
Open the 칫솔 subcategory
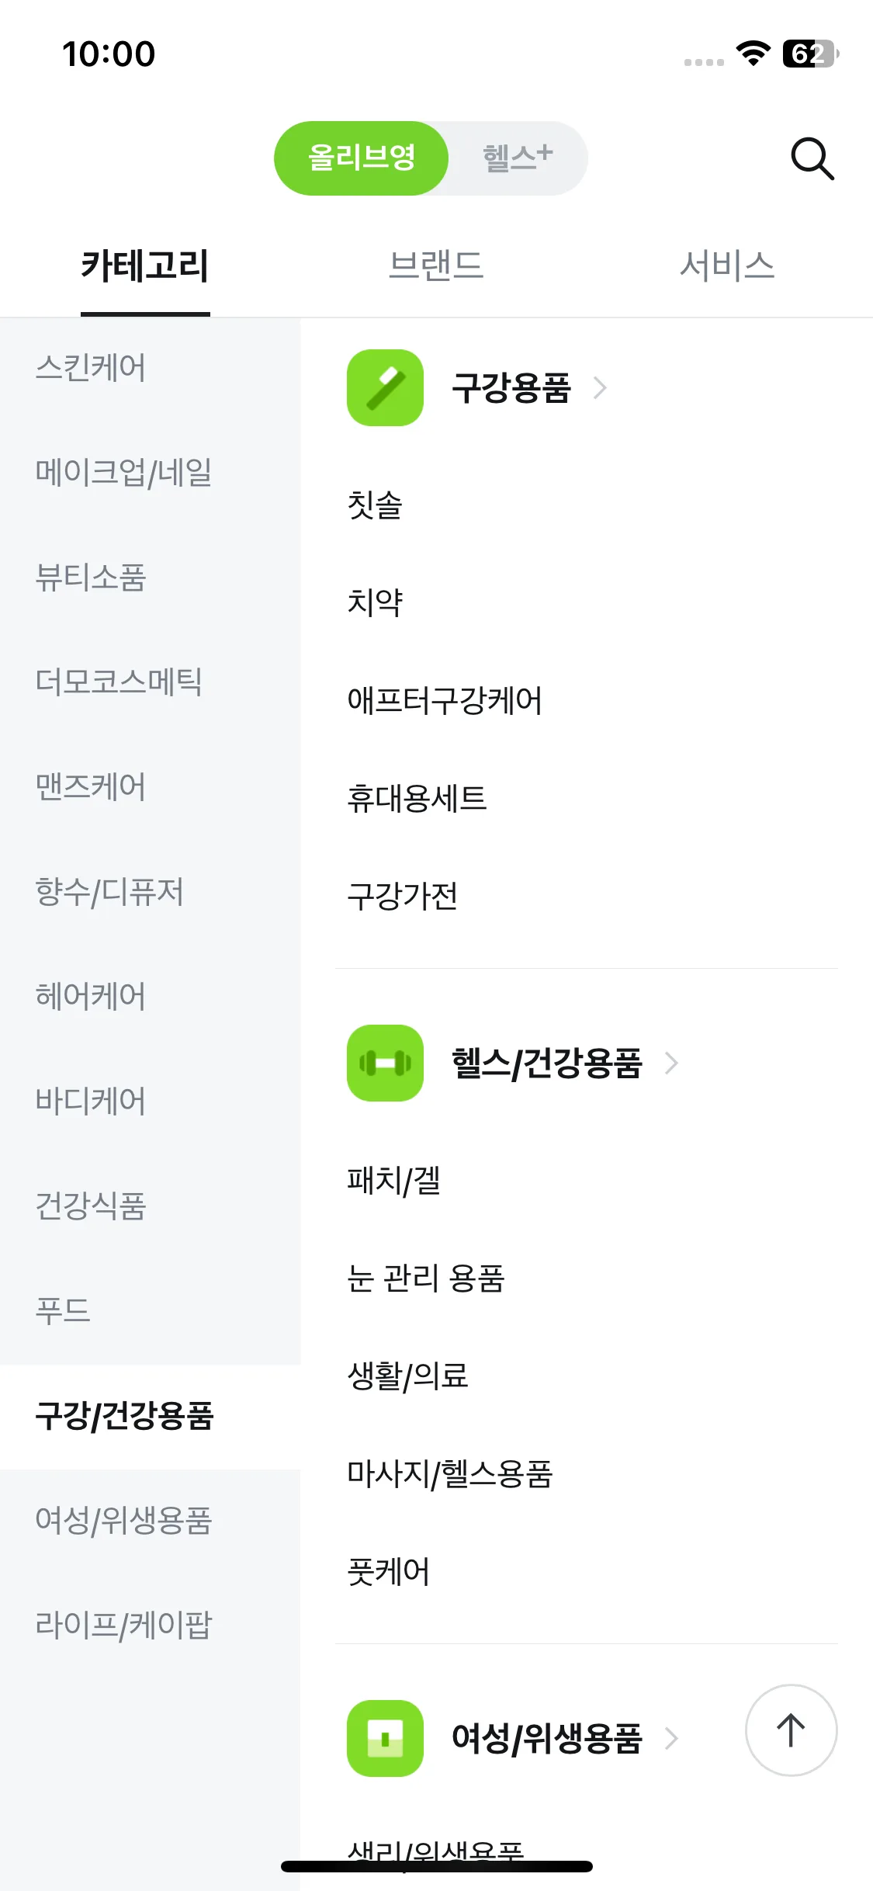click(x=375, y=505)
